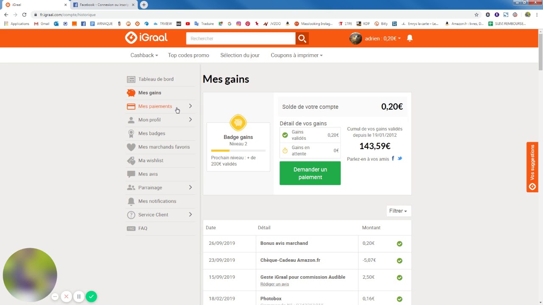Click the Photobox entry in gains table
Viewport: 543px width, 305px height.
271,299
